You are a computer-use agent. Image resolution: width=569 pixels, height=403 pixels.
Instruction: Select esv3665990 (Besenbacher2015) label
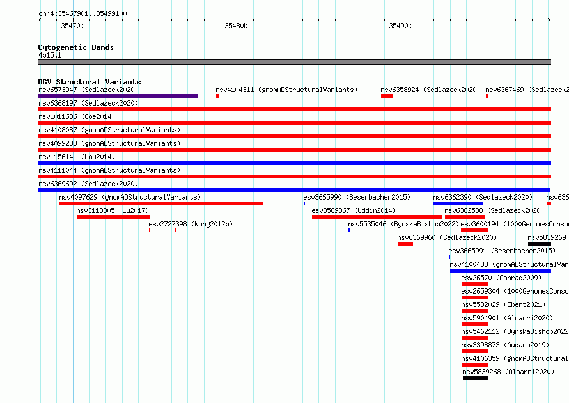357,197
